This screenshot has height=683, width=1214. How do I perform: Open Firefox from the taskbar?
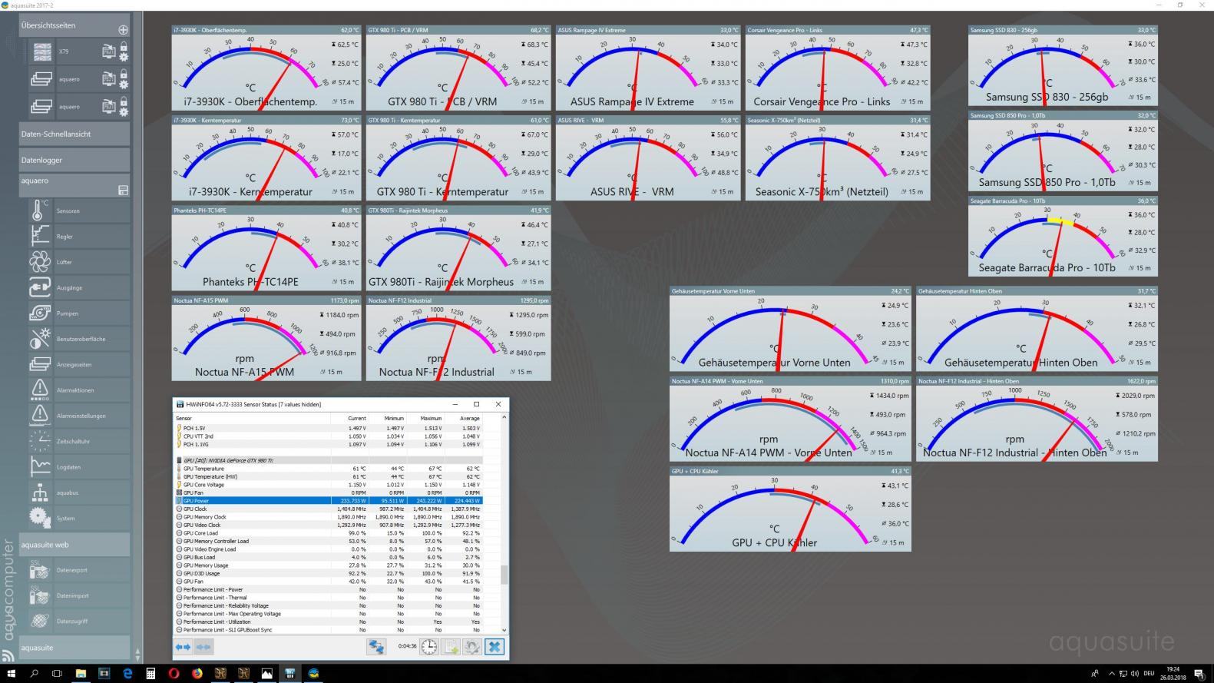[x=197, y=674]
